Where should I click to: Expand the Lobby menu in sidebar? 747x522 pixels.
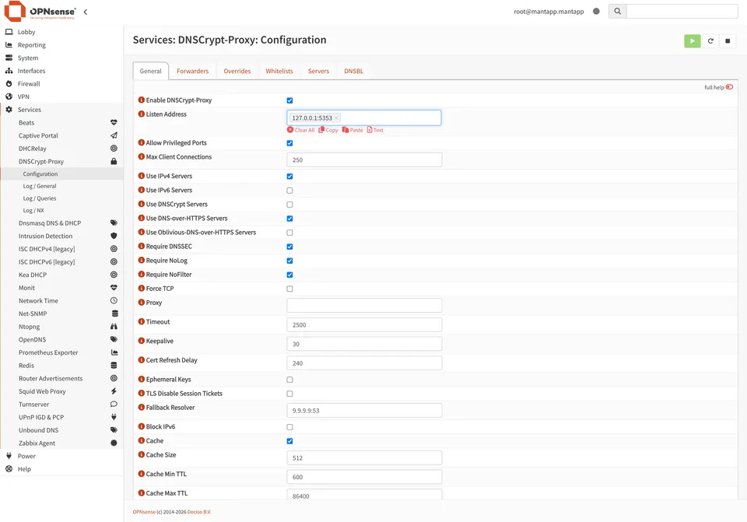(26, 32)
